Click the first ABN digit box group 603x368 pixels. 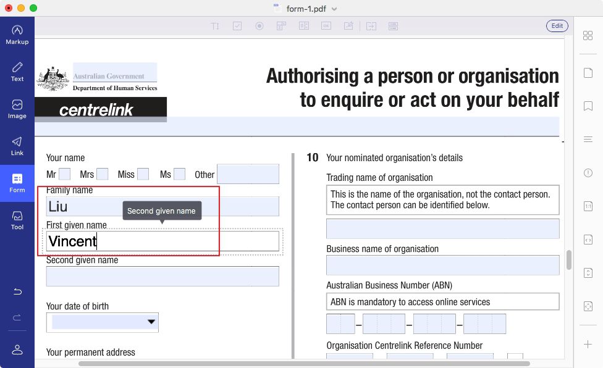point(340,324)
